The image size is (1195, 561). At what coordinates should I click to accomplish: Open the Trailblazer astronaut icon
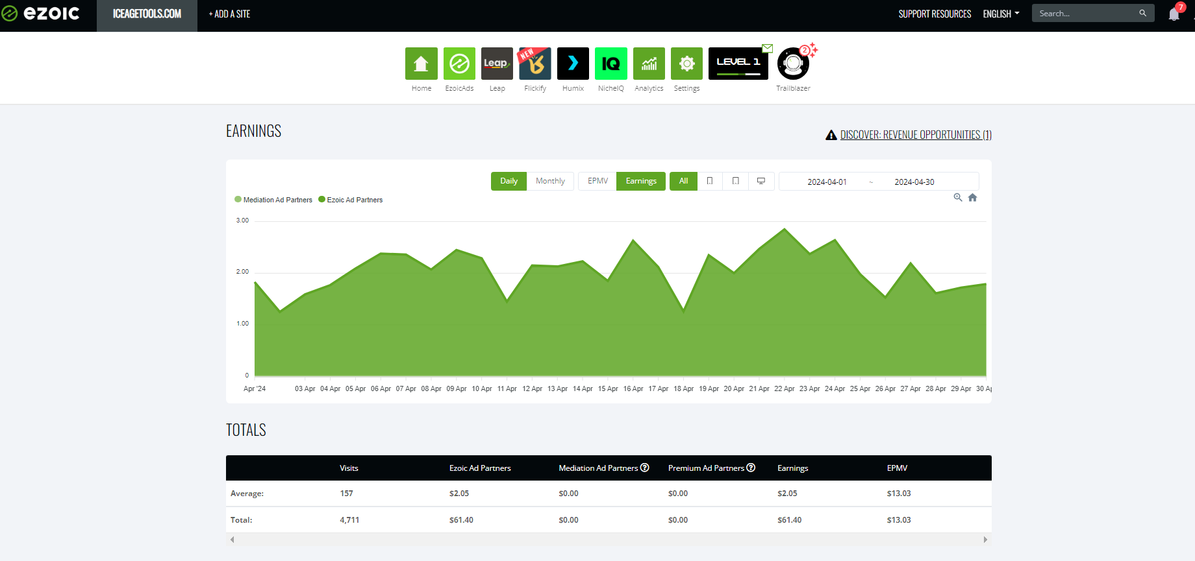click(793, 64)
